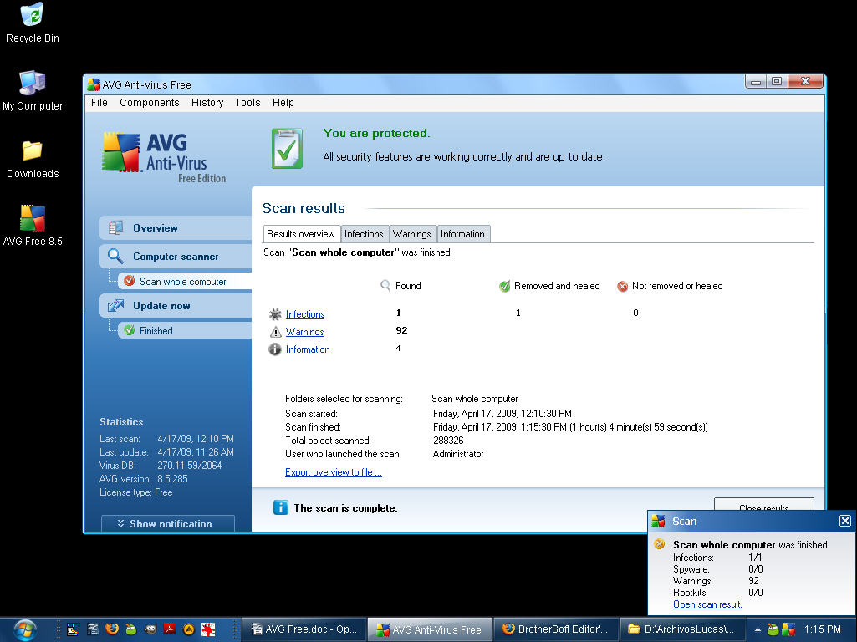The height and width of the screenshot is (642, 857).
Task: Open Computer scanner section
Action: (x=176, y=257)
